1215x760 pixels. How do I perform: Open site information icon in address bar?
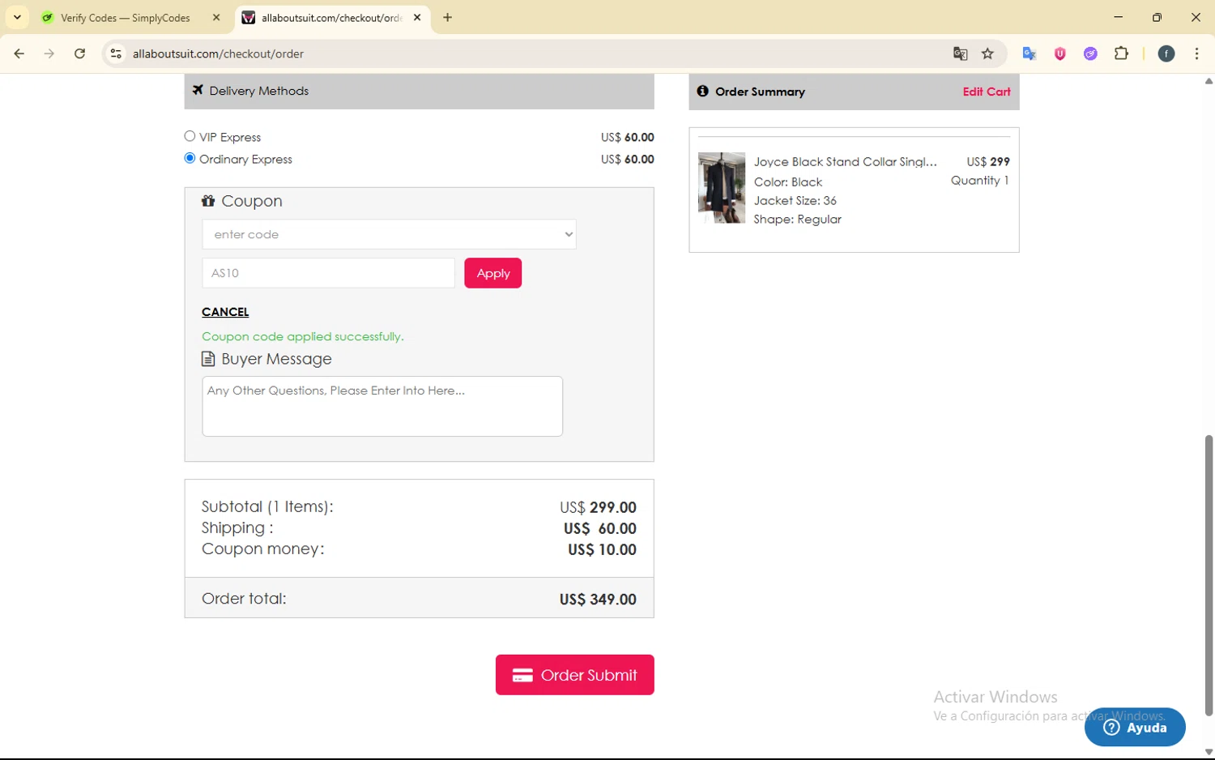tap(116, 53)
